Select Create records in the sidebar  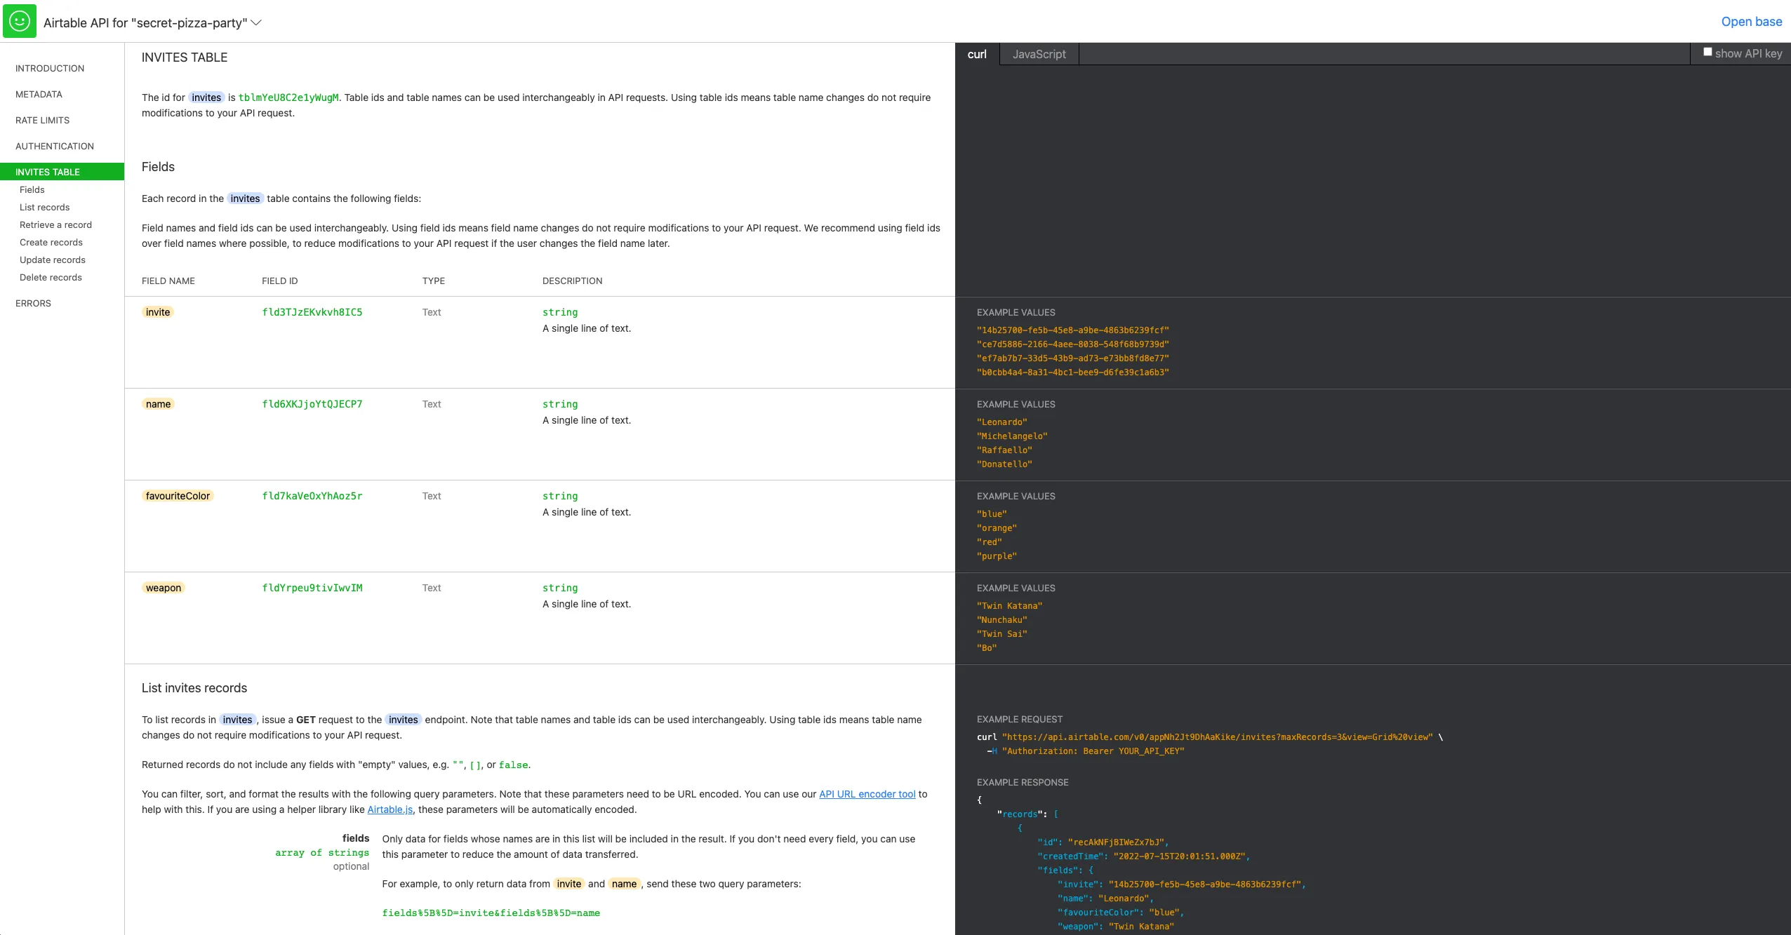click(51, 242)
